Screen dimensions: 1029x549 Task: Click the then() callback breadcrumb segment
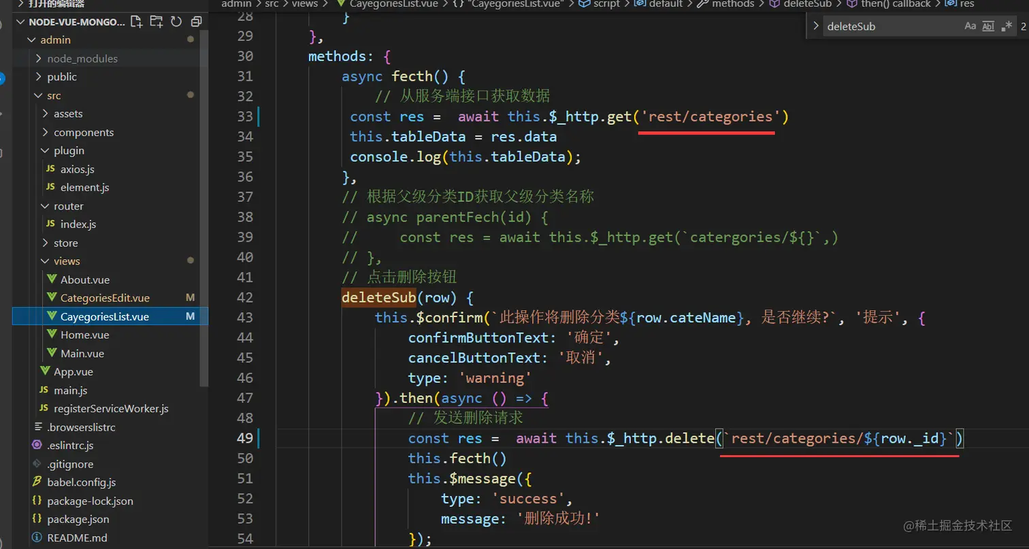coord(896,4)
